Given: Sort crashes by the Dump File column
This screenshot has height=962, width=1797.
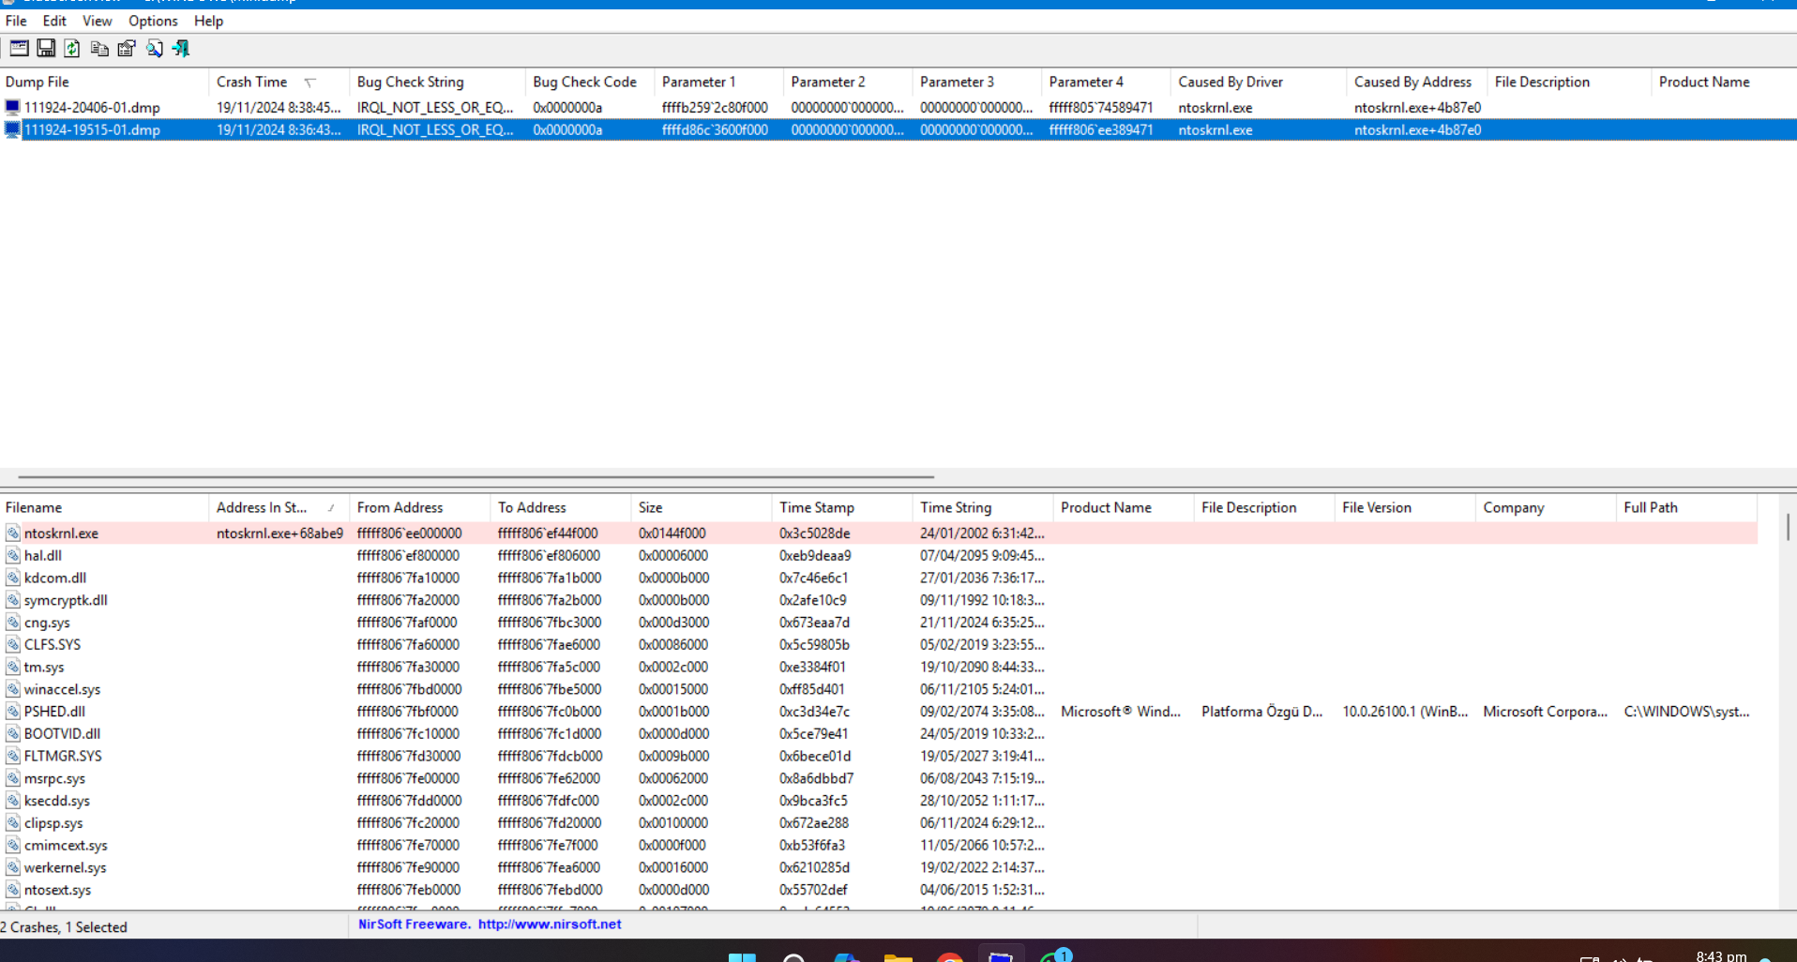Looking at the screenshot, I should (104, 83).
